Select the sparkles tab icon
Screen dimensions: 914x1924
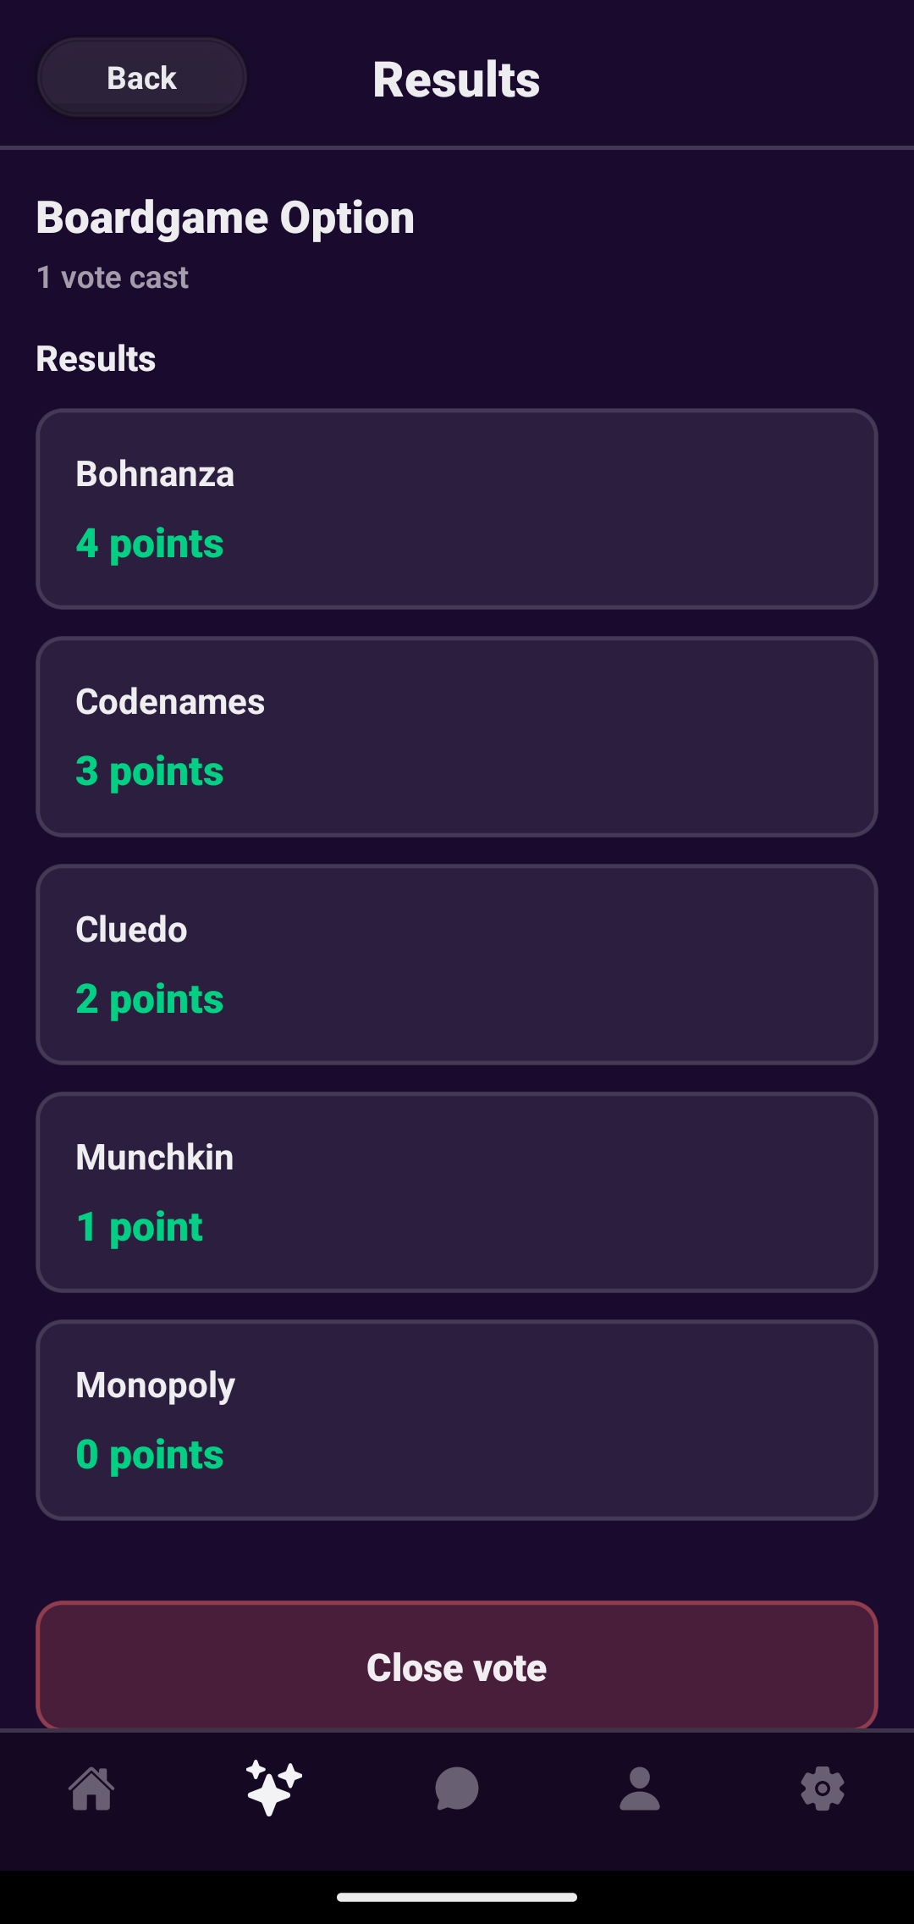274,1789
